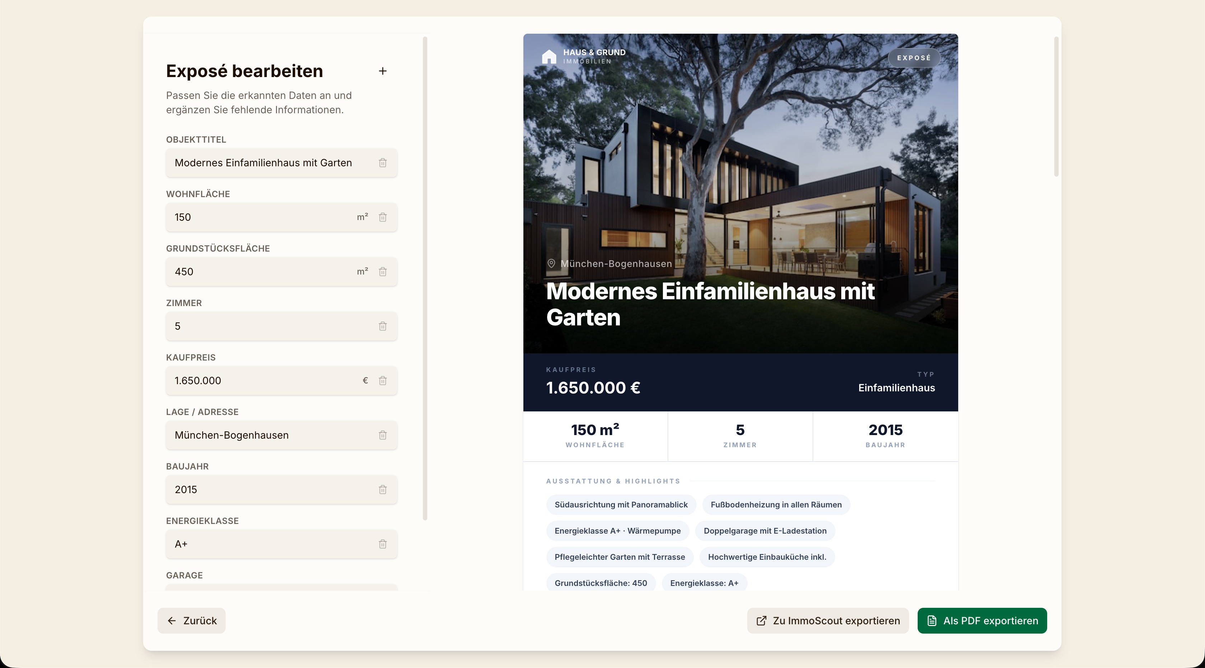The width and height of the screenshot is (1205, 668).
Task: Select the Fußbodenheizung in allen Räumen chip
Action: point(776,505)
